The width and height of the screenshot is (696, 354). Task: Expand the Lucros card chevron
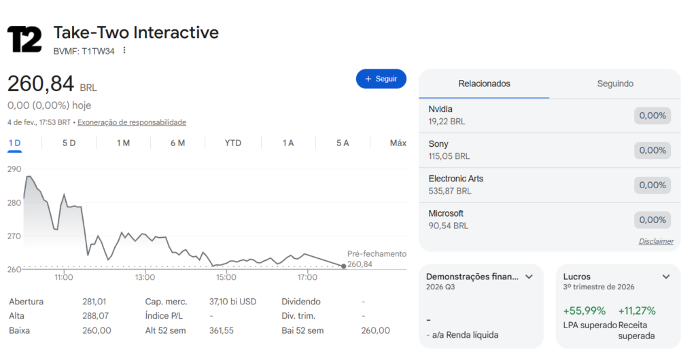point(666,277)
